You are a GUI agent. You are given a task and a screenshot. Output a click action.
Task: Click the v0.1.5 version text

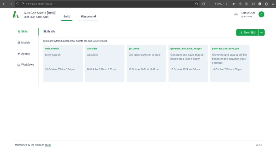(x=259, y=145)
